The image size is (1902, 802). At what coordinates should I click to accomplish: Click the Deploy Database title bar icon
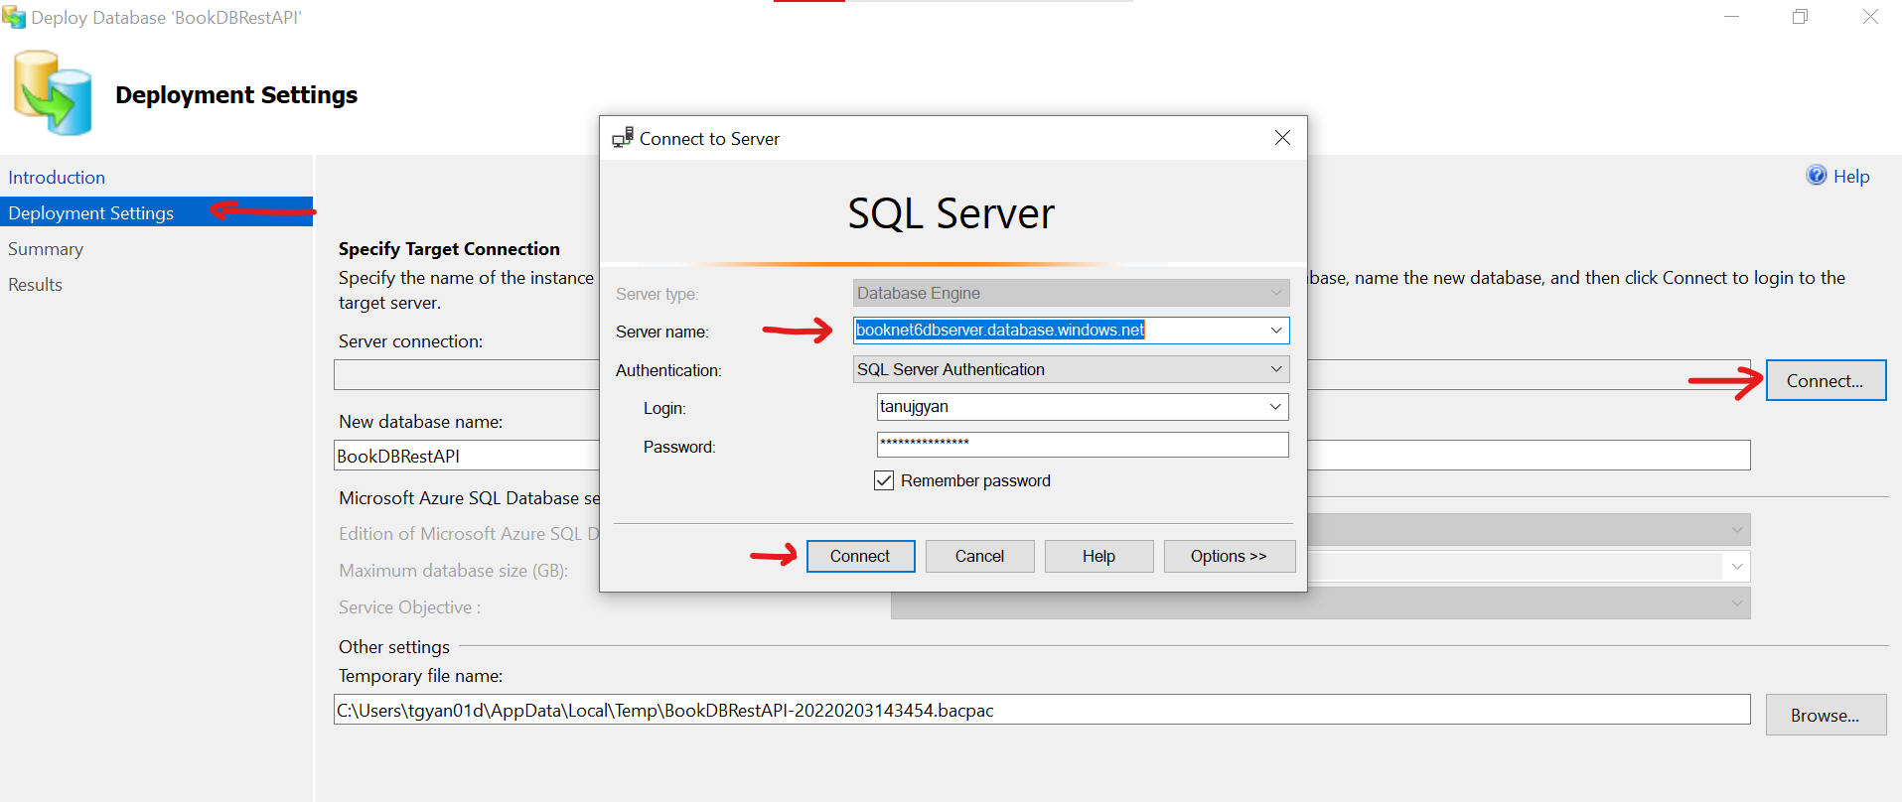(14, 17)
